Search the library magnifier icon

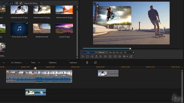41,3
